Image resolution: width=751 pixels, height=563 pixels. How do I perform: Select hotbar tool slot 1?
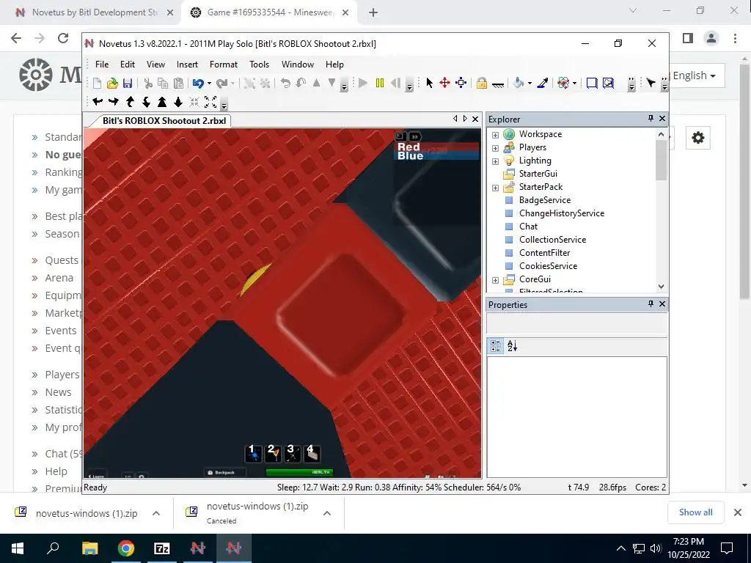[253, 453]
